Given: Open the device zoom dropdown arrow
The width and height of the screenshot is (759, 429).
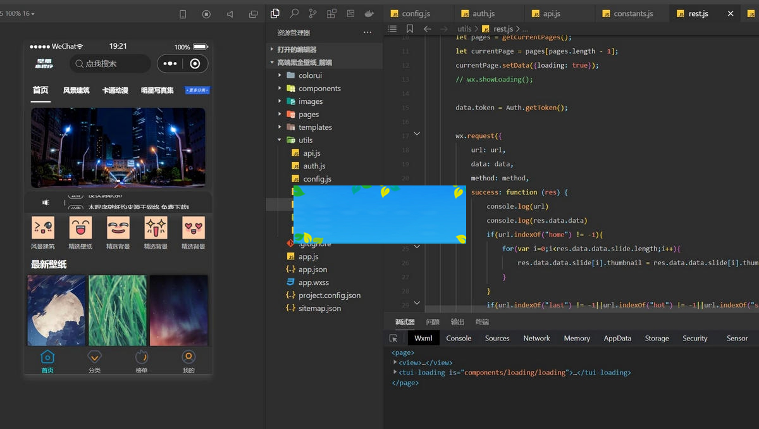Looking at the screenshot, I should (33, 14).
